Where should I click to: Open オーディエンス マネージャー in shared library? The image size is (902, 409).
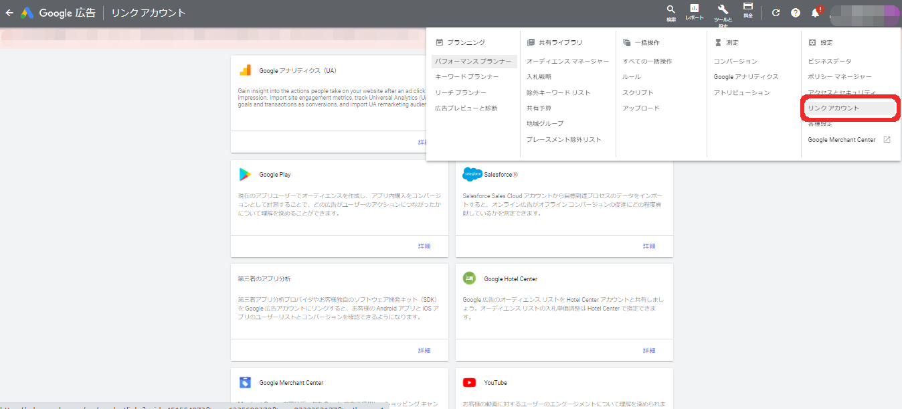click(x=567, y=61)
